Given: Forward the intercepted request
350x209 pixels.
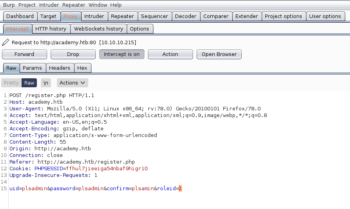Looking at the screenshot, I should tap(24, 54).
